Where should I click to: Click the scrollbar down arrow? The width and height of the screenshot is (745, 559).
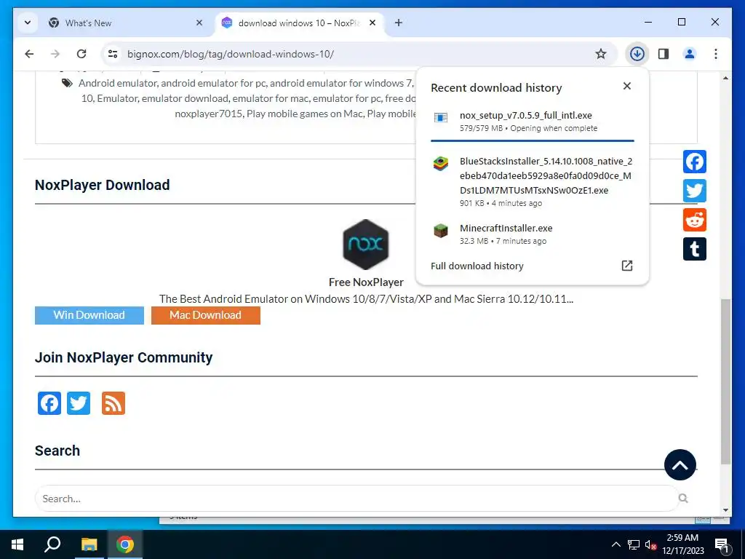725,510
